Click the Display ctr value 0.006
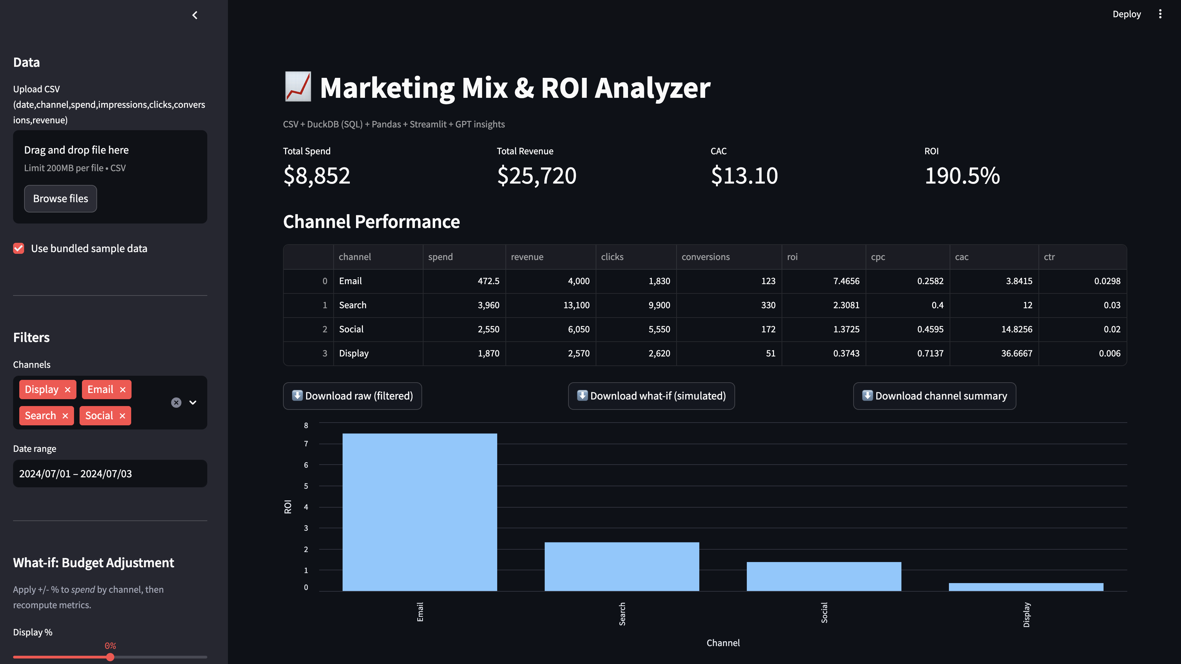Screen dimensions: 1181x664 pyautogui.click(x=1083, y=354)
